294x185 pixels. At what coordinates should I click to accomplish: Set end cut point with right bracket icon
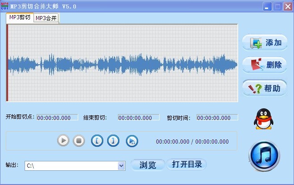point(113,141)
